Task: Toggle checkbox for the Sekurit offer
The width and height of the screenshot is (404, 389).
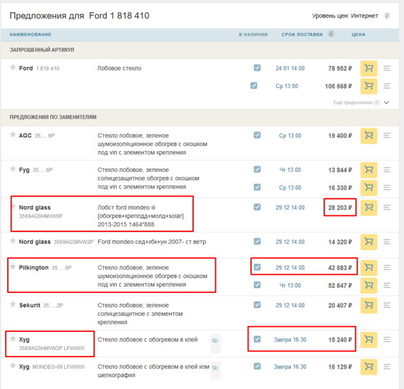Action: 257,305
